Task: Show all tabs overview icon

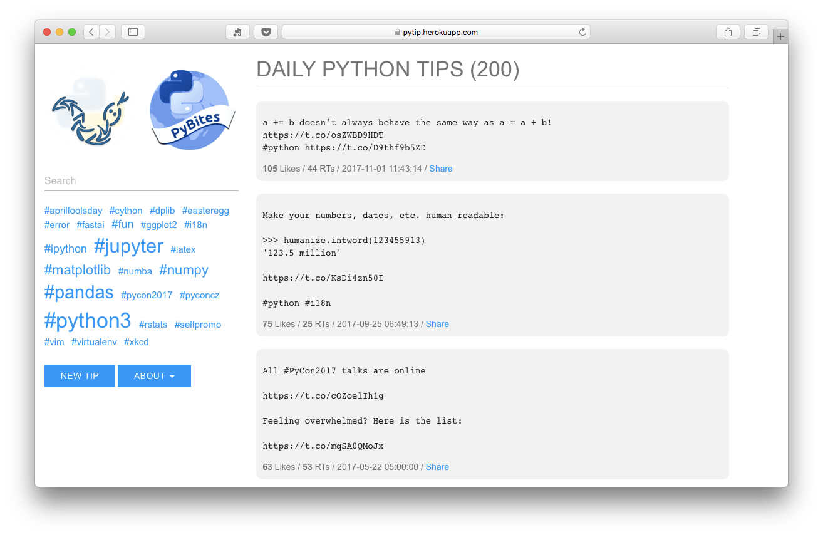Action: pos(756,32)
